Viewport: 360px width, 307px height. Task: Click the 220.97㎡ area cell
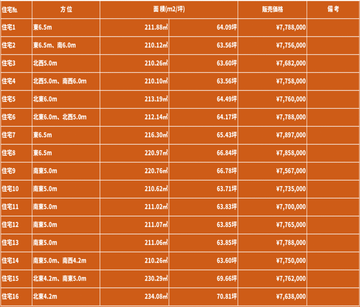(x=135, y=153)
